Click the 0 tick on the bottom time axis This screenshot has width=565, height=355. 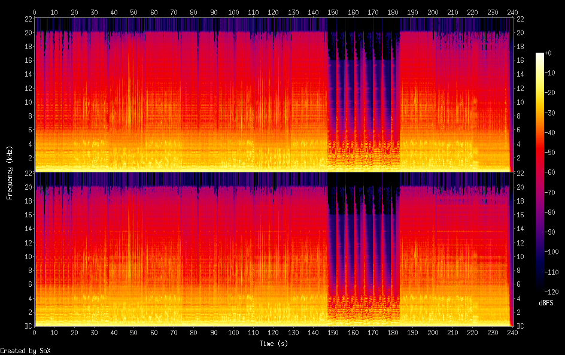(x=35, y=332)
